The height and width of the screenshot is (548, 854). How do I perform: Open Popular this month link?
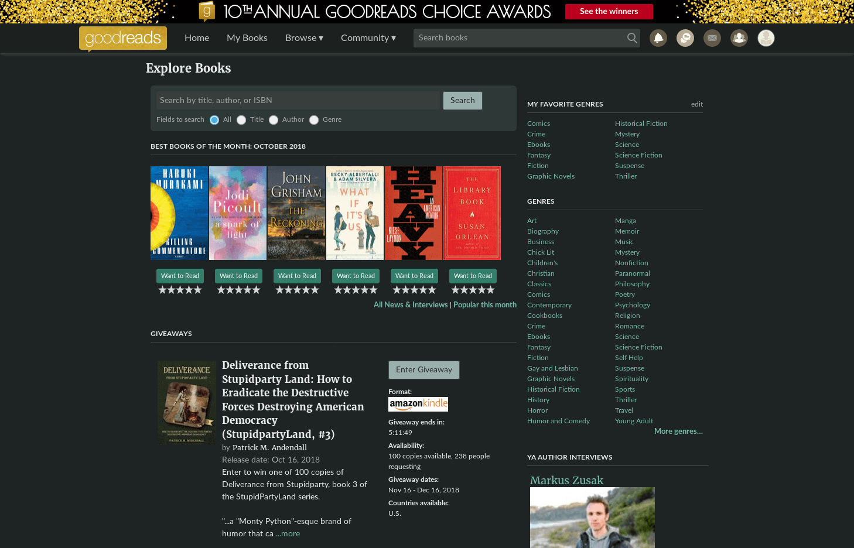coord(485,305)
